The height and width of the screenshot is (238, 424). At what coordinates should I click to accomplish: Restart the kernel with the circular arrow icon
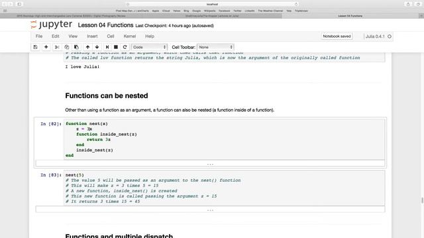tap(125, 47)
